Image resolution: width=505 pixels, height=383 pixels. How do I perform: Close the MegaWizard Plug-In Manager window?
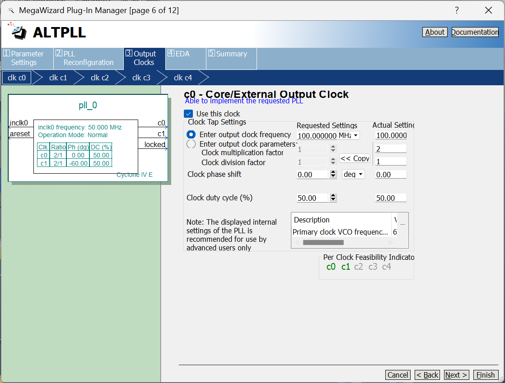pyautogui.click(x=488, y=10)
